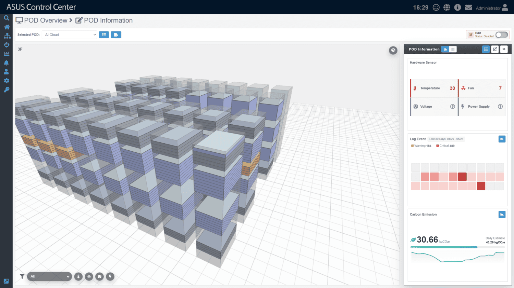Toggle the temperature thermometer filter button
The height and width of the screenshot is (288, 514).
pos(78,277)
